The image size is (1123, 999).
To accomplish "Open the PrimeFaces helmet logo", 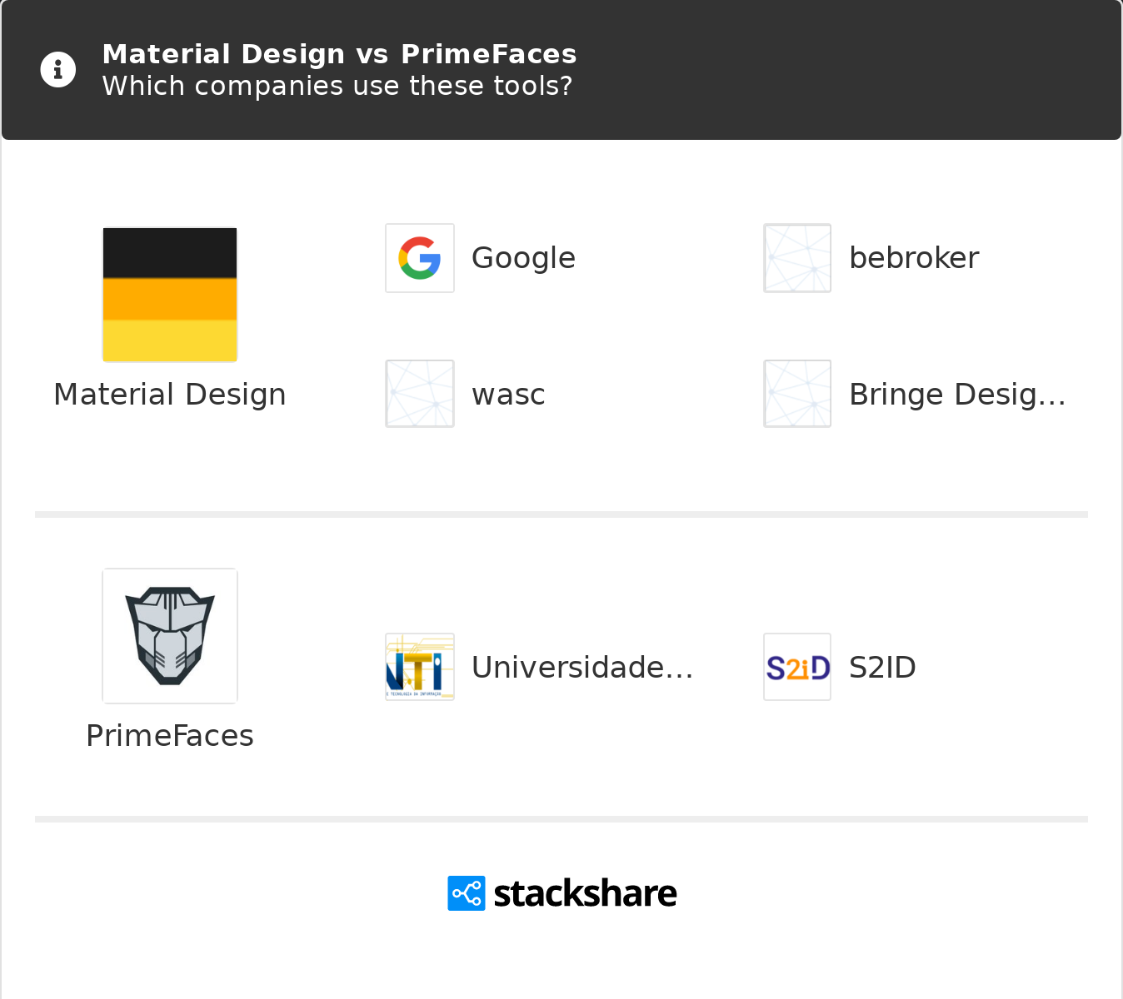I will [x=170, y=636].
